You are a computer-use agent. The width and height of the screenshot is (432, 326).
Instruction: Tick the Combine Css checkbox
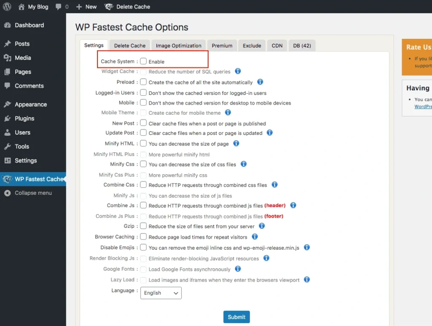143,185
